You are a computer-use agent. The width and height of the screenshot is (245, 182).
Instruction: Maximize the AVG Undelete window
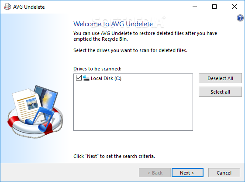point(214,7)
